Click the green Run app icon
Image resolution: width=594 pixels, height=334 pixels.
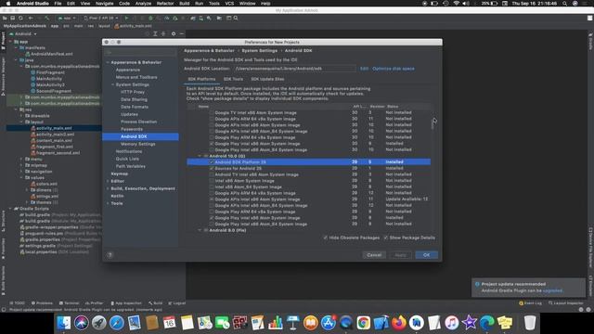[126, 18]
